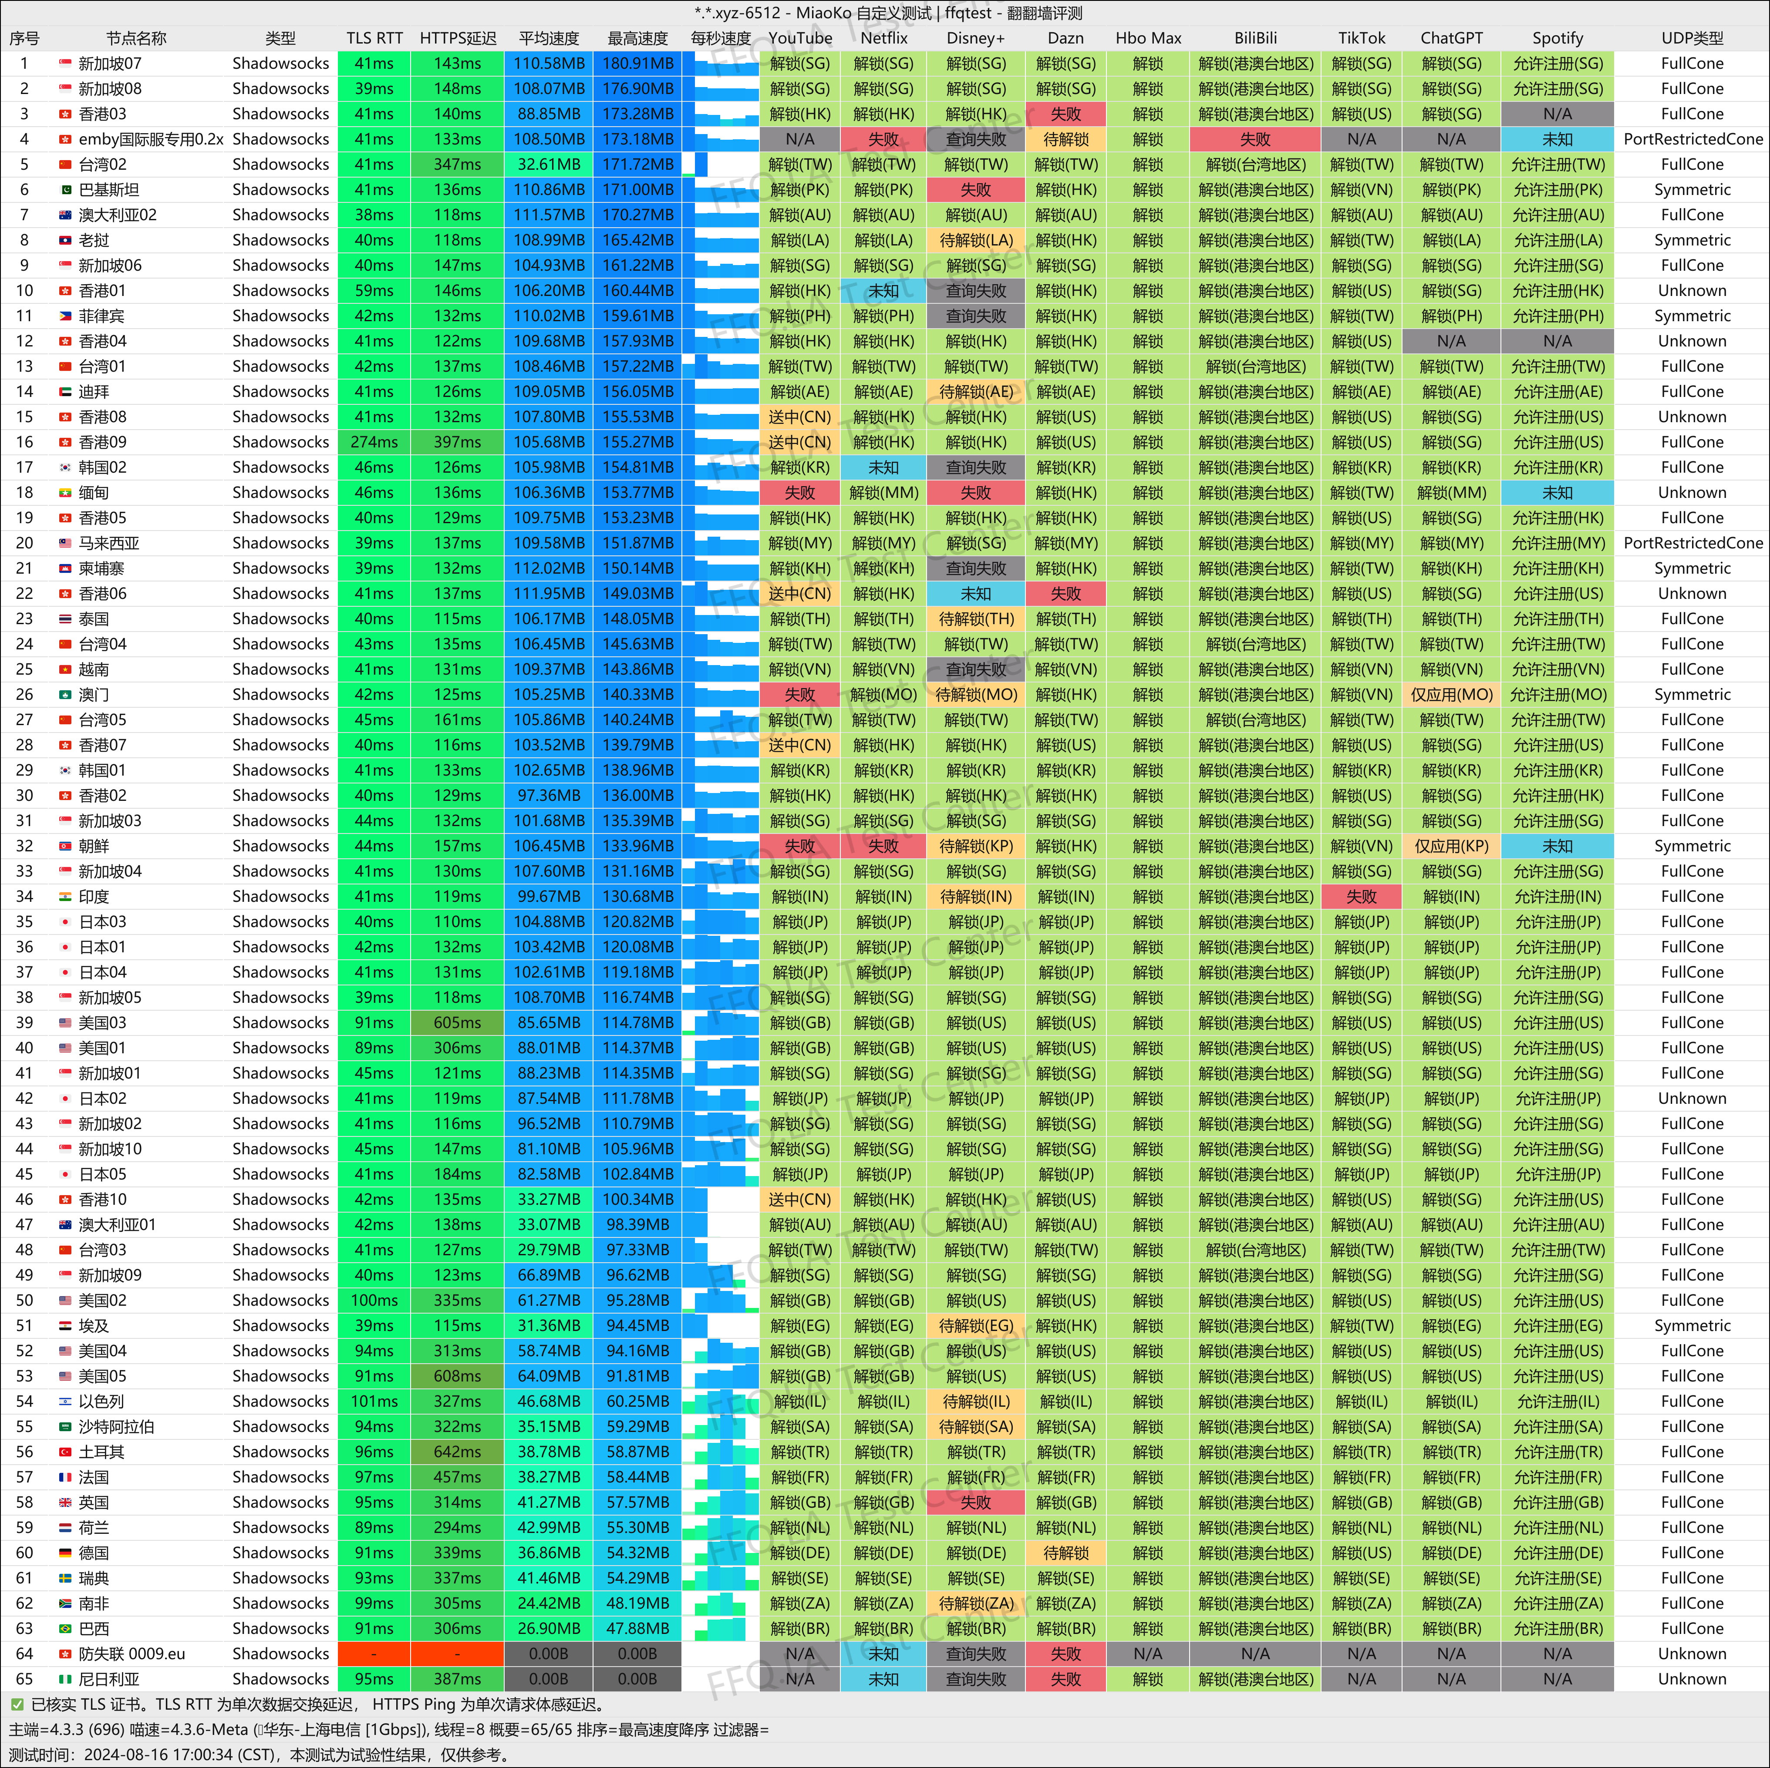Select the Malaysia flag next to 马来西亚
1770x1768 pixels.
coord(65,543)
